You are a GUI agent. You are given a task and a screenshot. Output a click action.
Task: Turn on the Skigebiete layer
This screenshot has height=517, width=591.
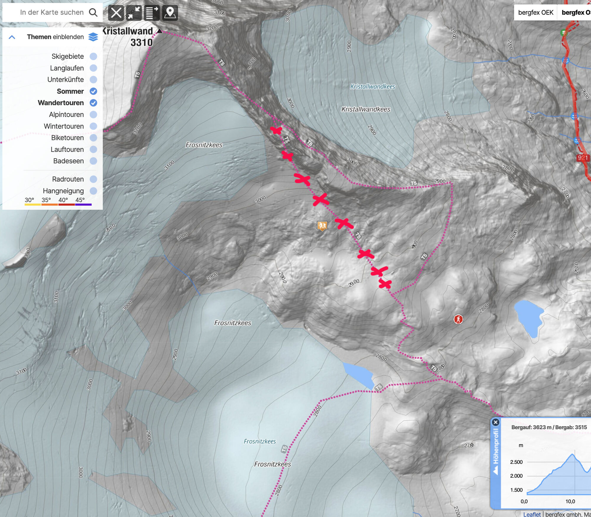click(93, 56)
